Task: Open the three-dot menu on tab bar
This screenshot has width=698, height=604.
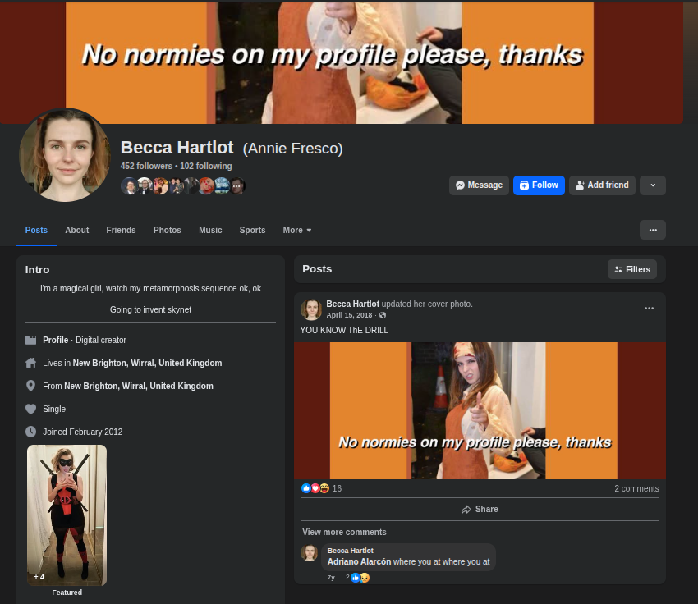Action: point(653,230)
